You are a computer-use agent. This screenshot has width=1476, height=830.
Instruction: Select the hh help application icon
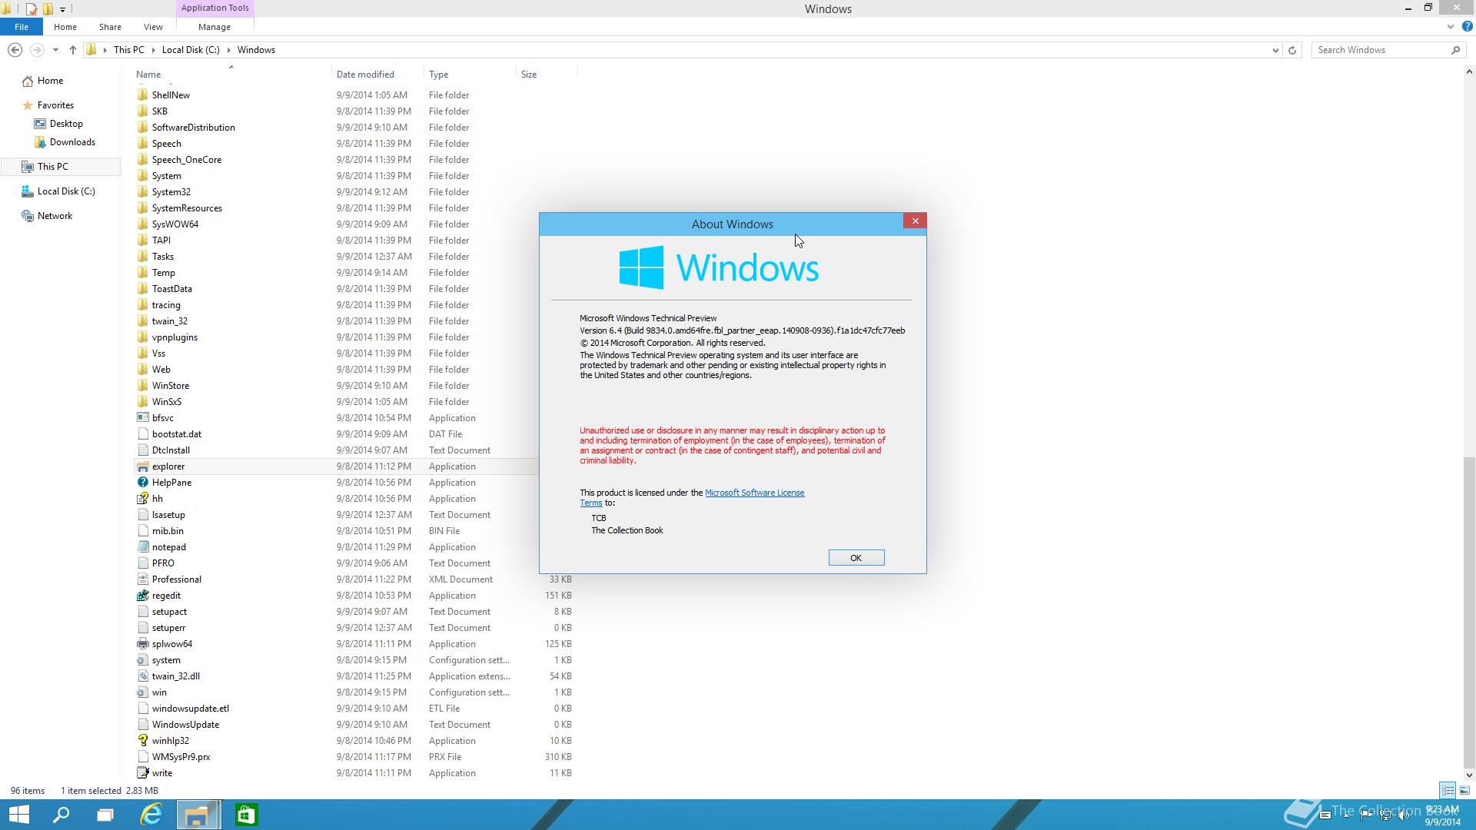coord(142,499)
